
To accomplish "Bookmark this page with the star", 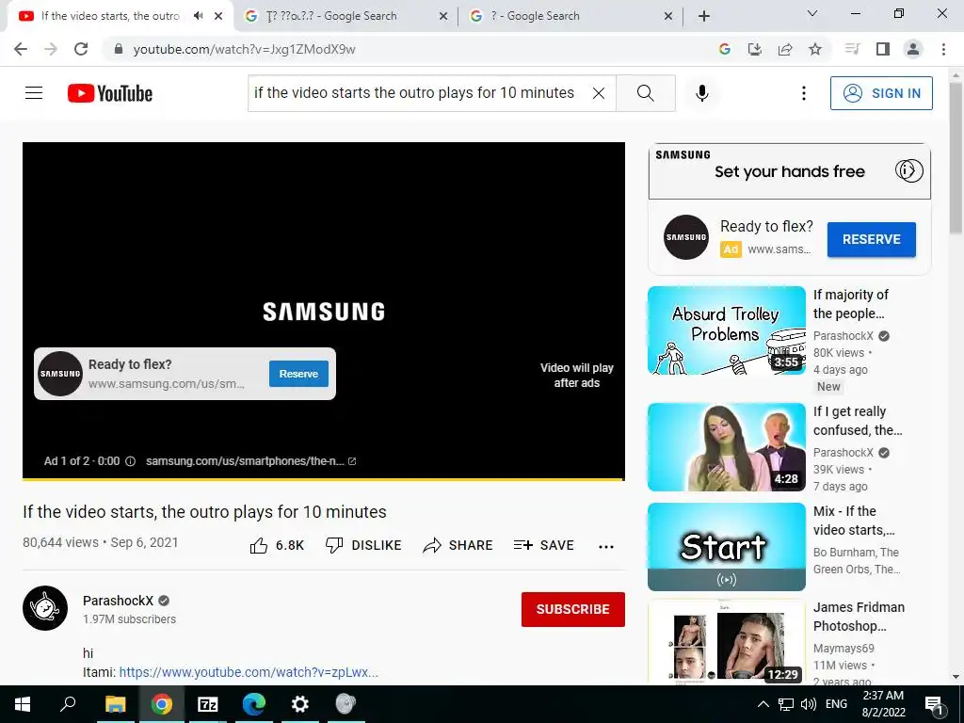I will click(x=815, y=49).
